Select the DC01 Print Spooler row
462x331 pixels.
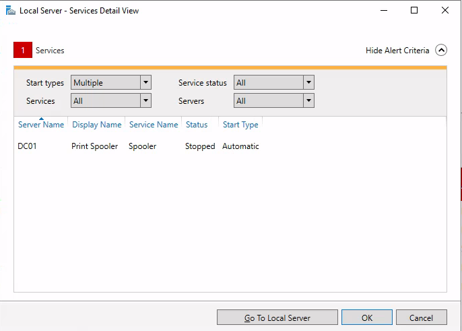(139, 146)
